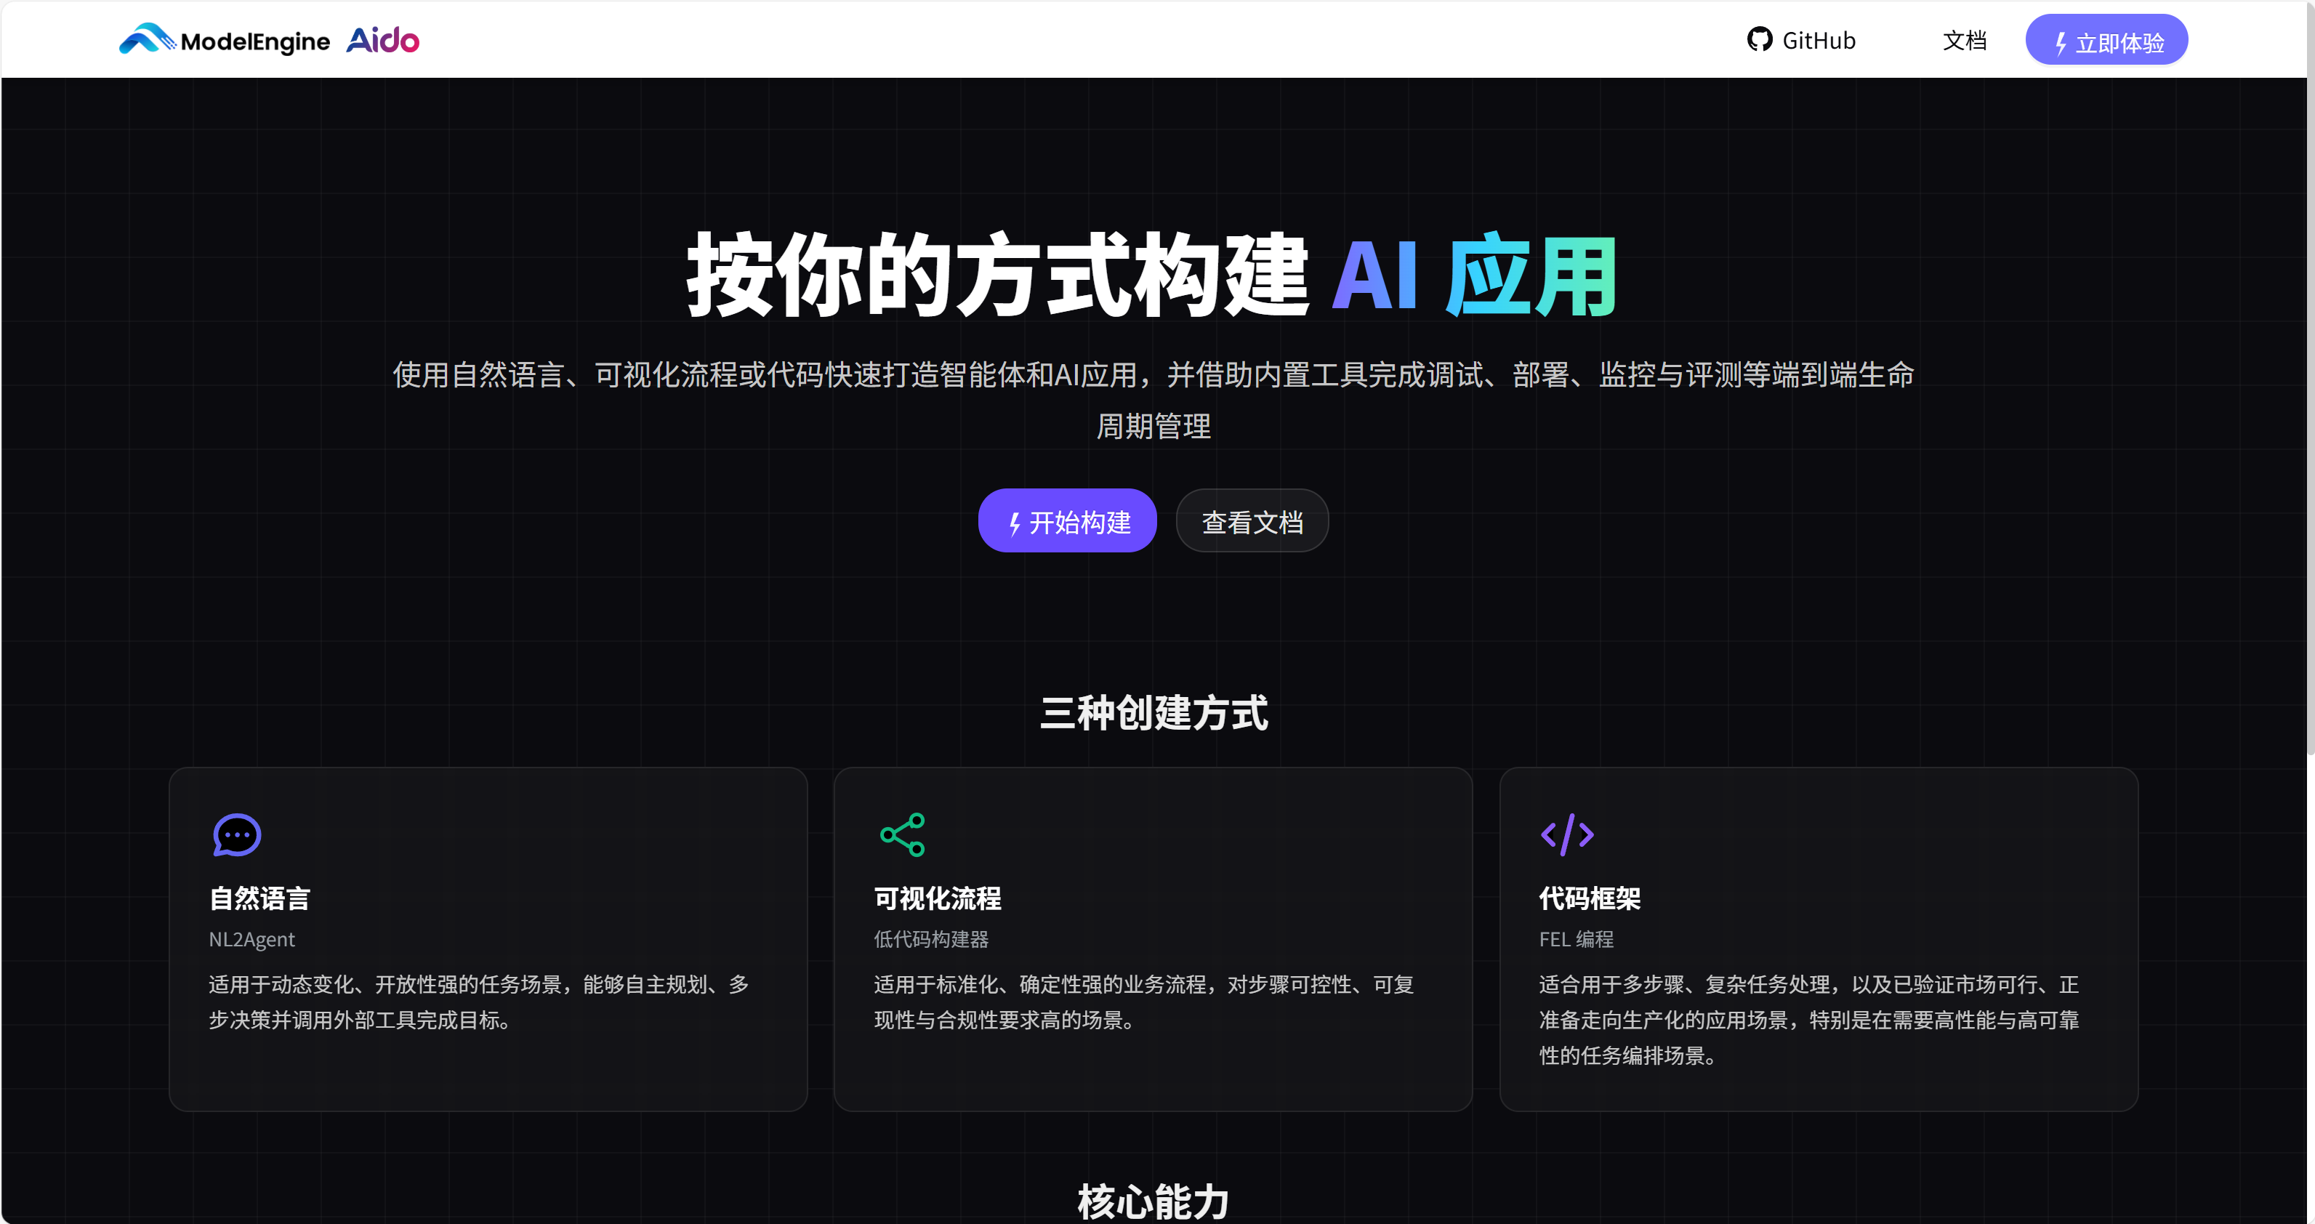Viewport: 2315px width, 1224px height.
Task: Click the 立即体验 button
Action: [2106, 39]
